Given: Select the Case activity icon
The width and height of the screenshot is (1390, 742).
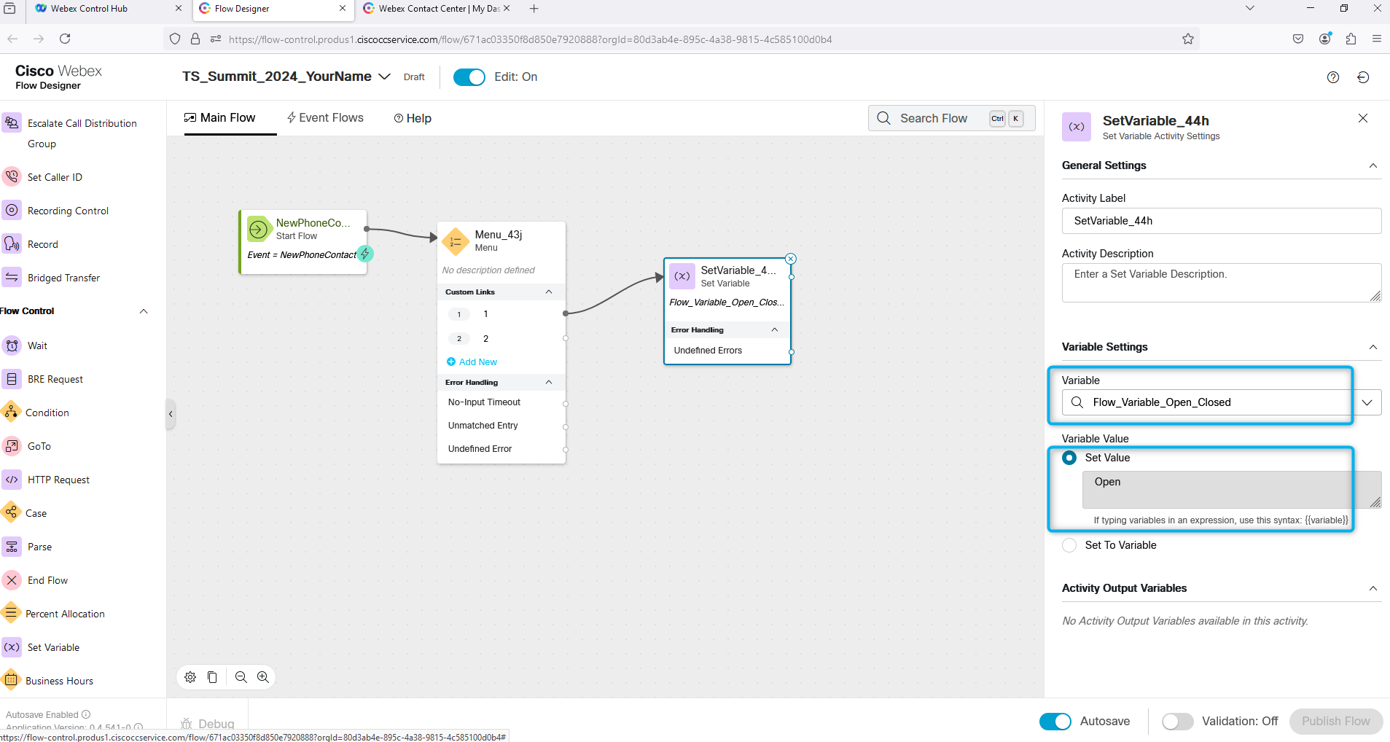Looking at the screenshot, I should pos(11,512).
